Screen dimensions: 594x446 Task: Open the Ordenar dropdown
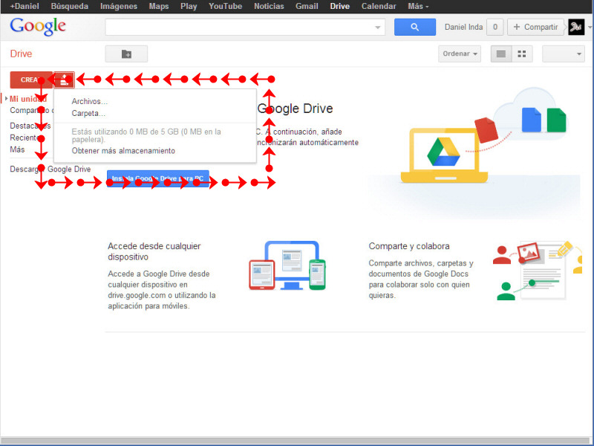[460, 54]
